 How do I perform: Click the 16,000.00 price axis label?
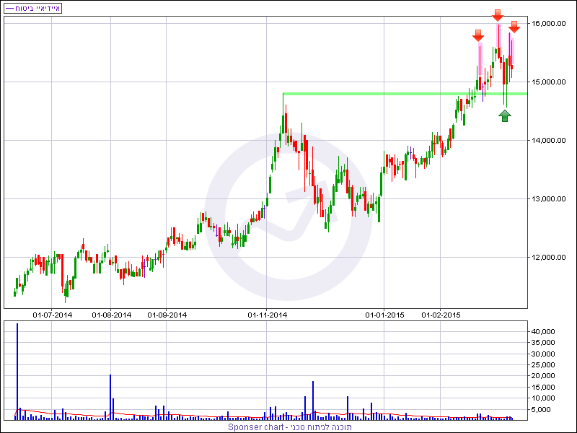click(x=548, y=24)
